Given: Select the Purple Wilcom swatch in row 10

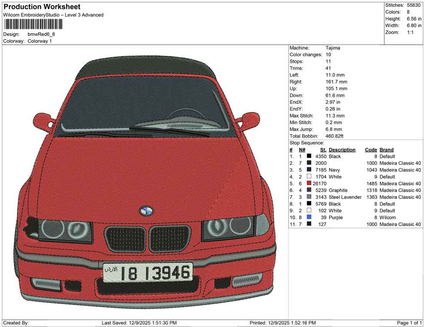Looking at the screenshot, I should (x=309, y=218).
